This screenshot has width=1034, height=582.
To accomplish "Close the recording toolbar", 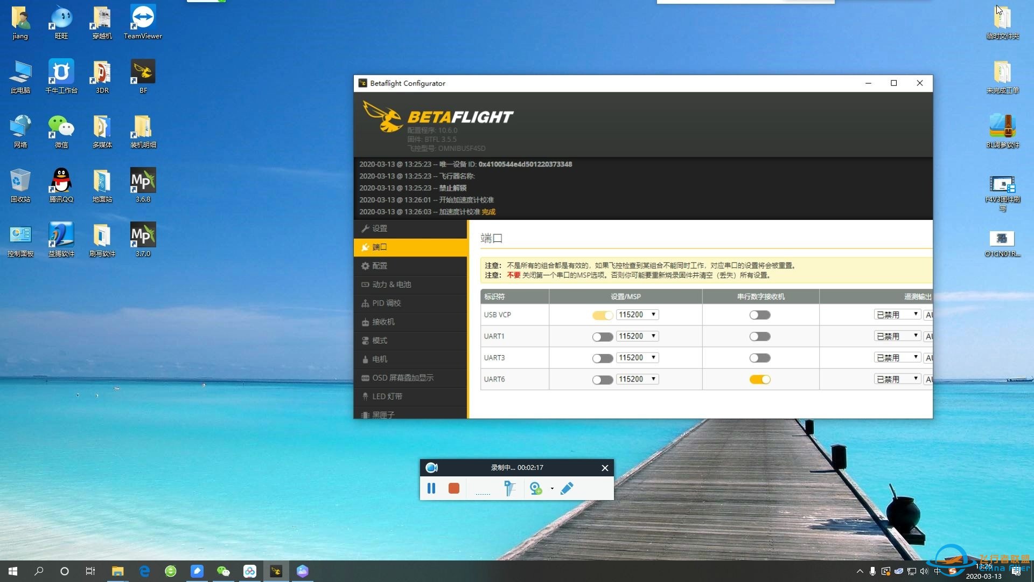I will click(x=605, y=468).
